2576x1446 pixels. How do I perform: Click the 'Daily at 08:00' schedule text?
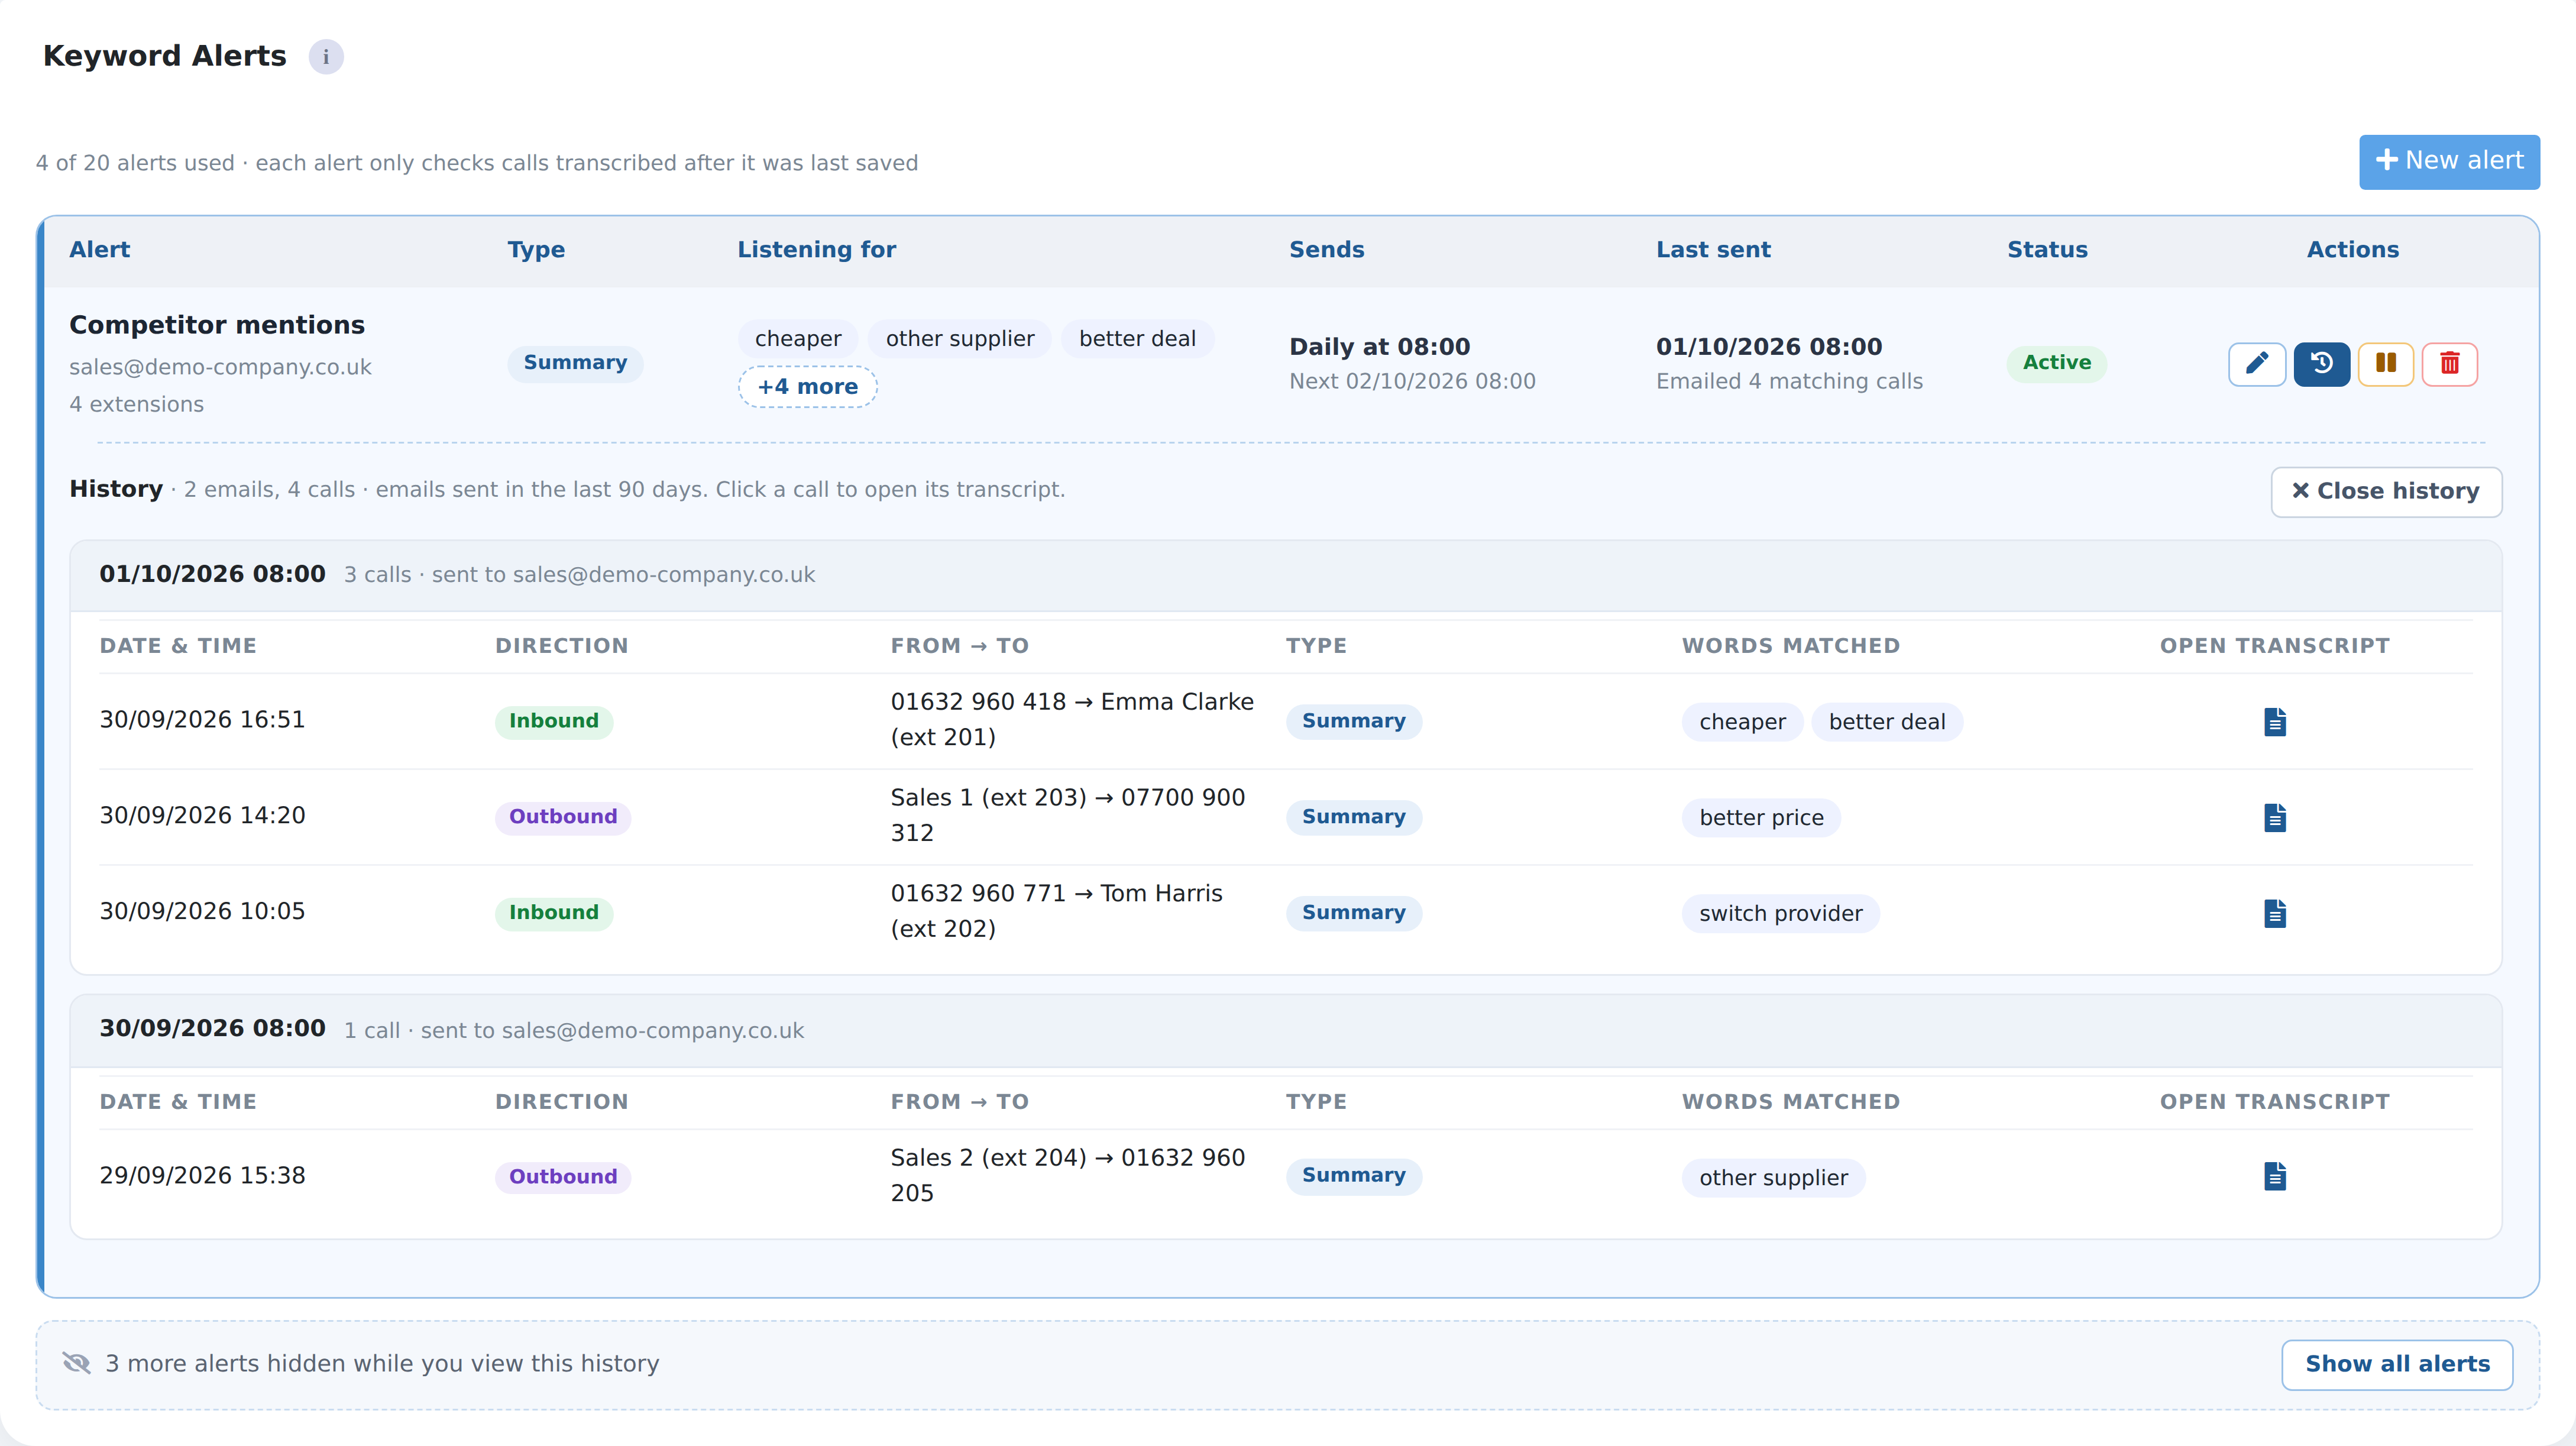(x=1379, y=347)
